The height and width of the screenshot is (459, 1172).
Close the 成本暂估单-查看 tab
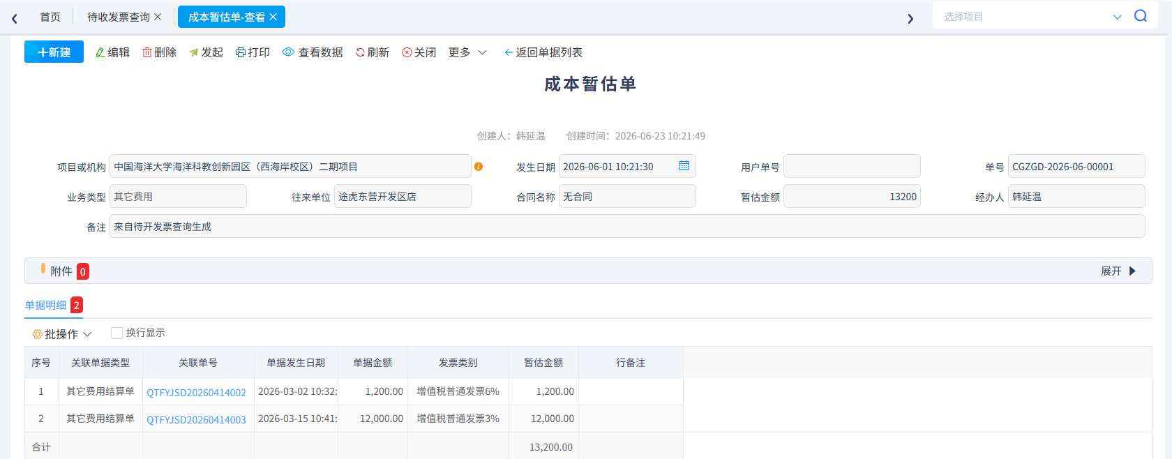click(x=273, y=17)
